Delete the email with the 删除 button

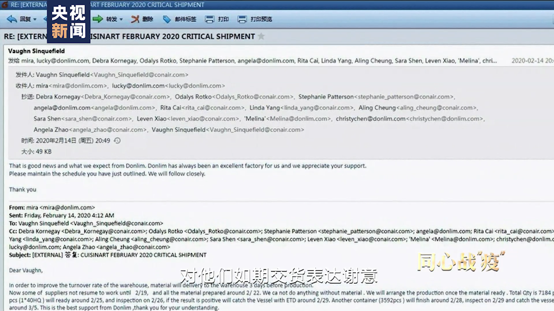click(x=142, y=19)
